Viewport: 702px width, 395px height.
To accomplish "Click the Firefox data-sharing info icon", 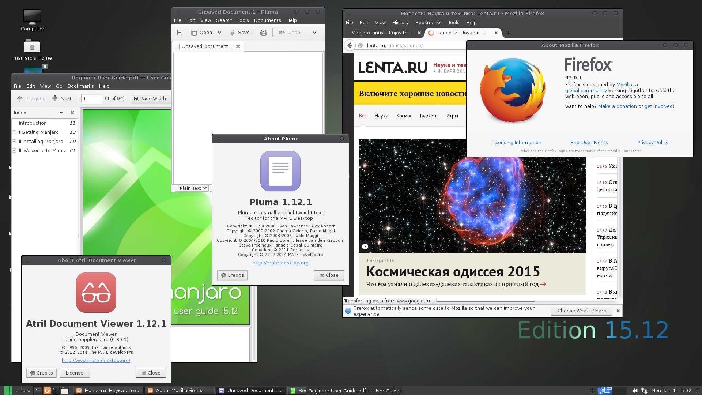I will click(348, 311).
